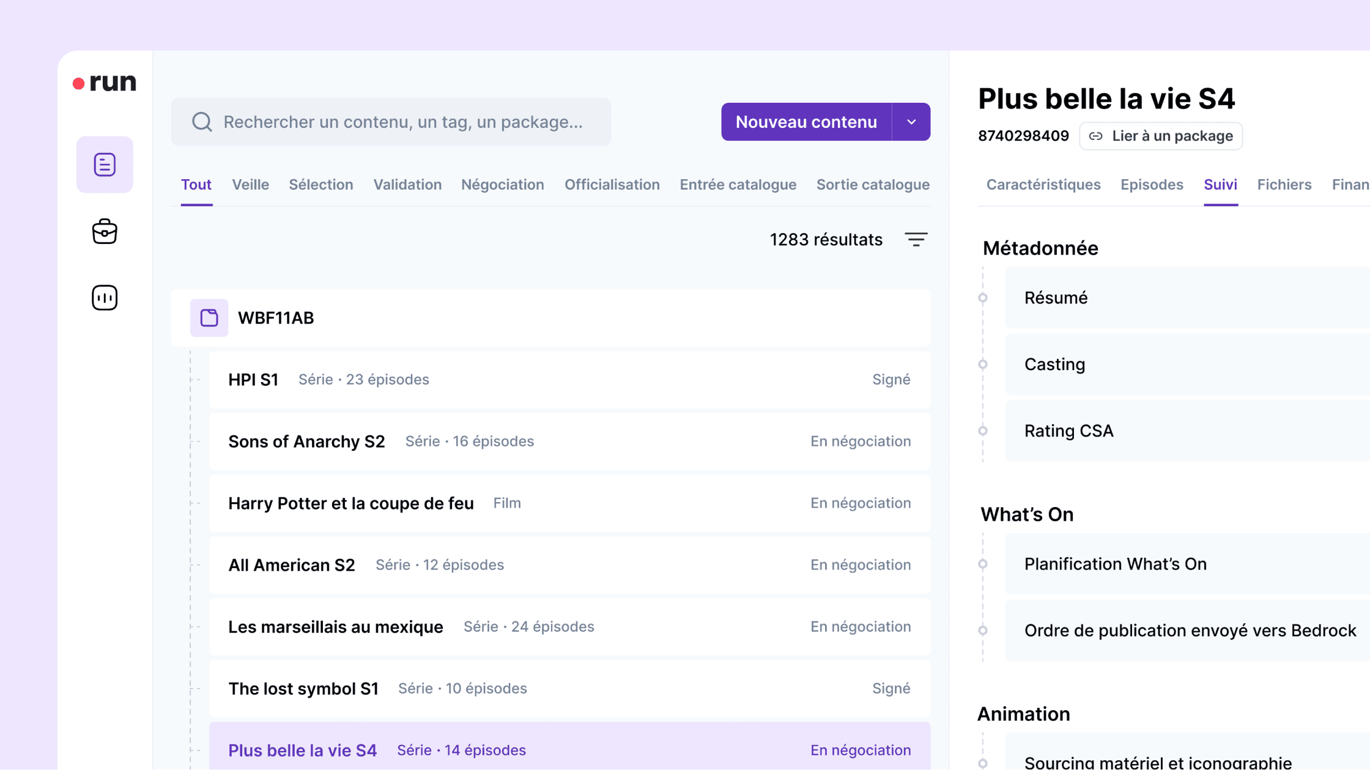Open the content list sidebar icon
1370x770 pixels.
pyautogui.click(x=105, y=165)
